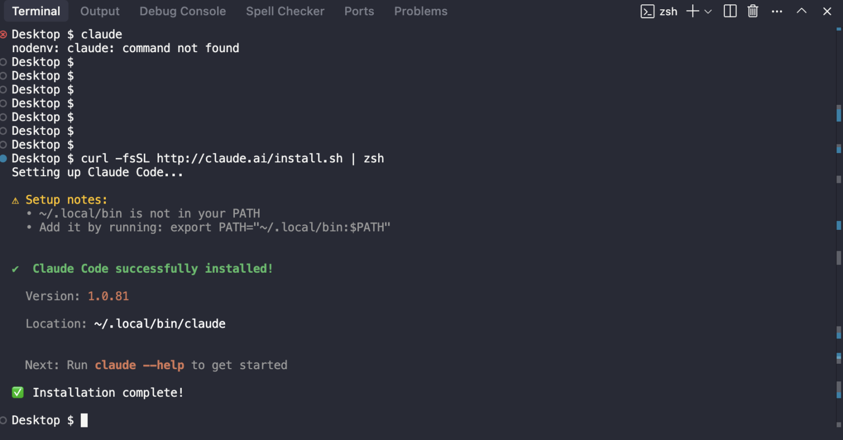The image size is (843, 440).
Task: Click the terminal input area at the cursor
Action: (x=83, y=420)
